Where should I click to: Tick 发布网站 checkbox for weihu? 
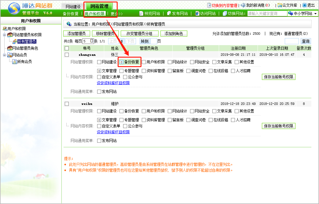click(x=99, y=141)
